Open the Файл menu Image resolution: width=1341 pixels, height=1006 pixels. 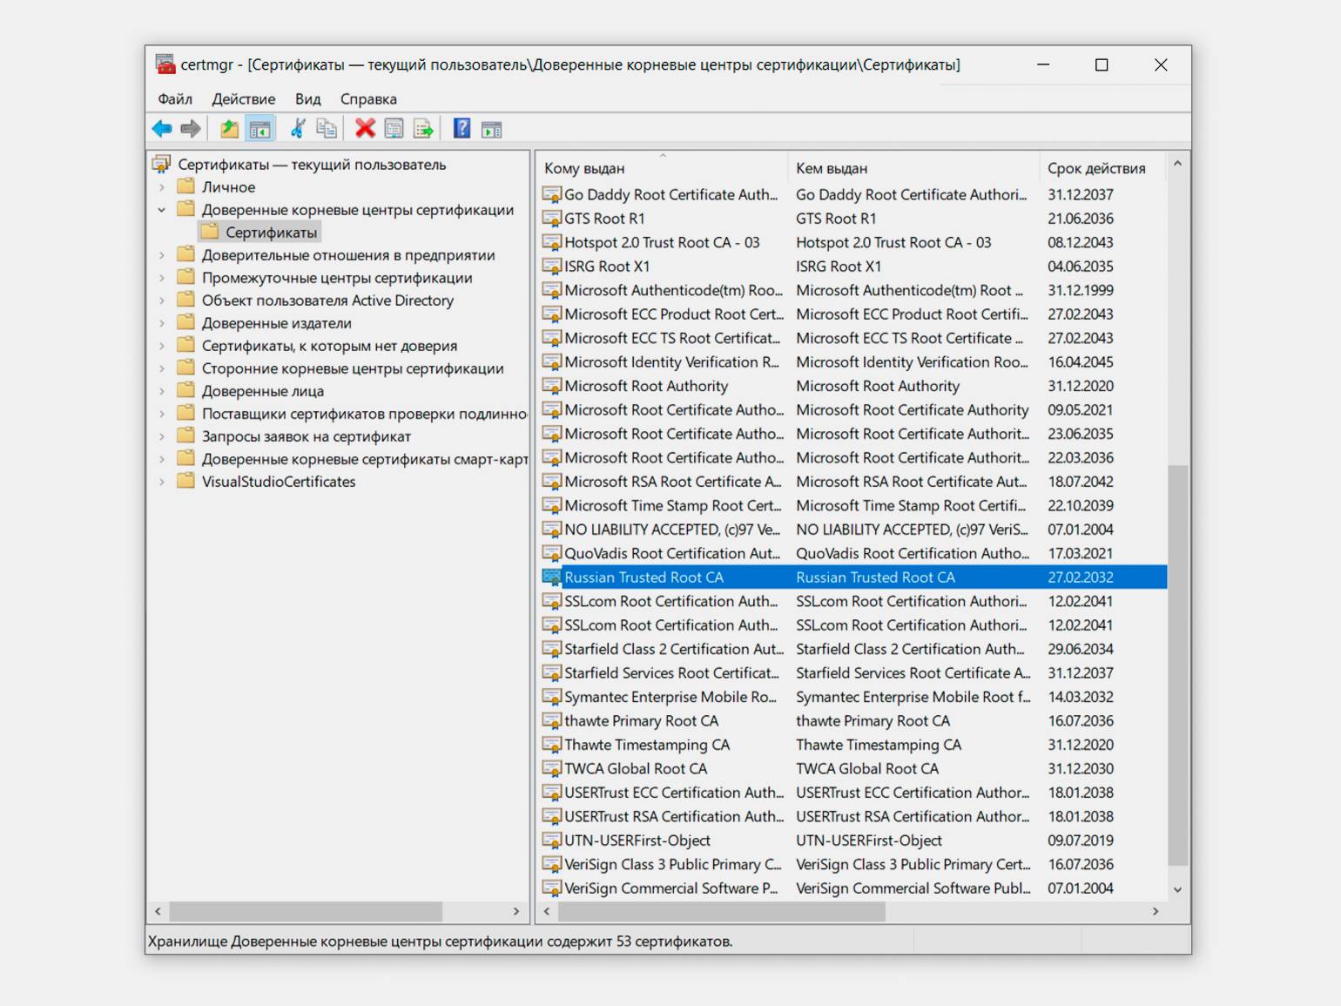pos(175,99)
